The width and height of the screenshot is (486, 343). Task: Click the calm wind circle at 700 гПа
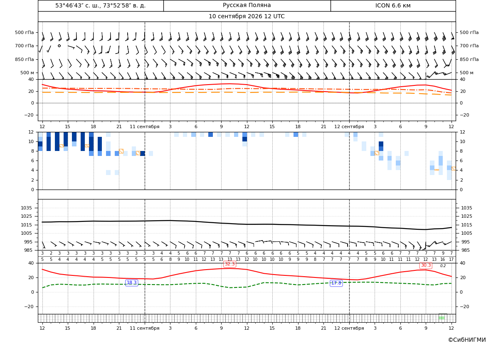(x=59, y=46)
